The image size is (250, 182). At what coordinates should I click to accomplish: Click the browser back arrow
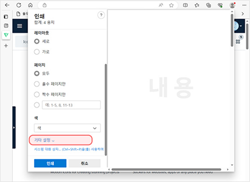click(7, 5)
